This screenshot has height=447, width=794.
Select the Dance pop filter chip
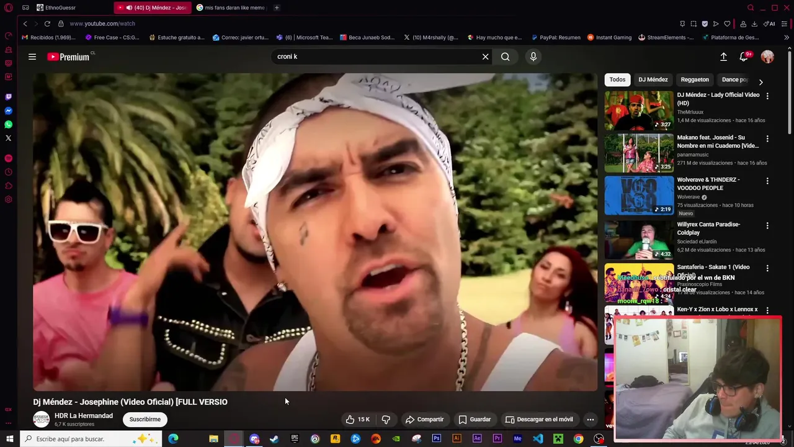click(735, 79)
